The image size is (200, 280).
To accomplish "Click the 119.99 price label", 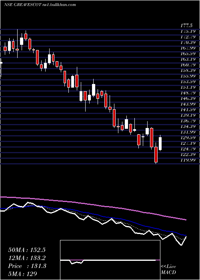I will click(x=188, y=160).
